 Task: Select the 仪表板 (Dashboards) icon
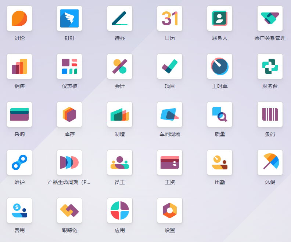69,66
